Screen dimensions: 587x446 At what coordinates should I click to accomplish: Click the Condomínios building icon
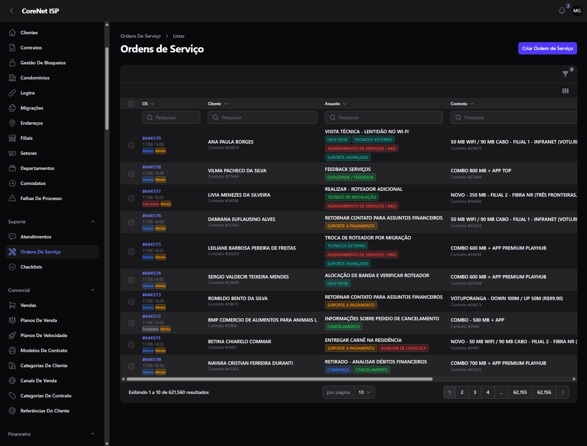tap(12, 78)
